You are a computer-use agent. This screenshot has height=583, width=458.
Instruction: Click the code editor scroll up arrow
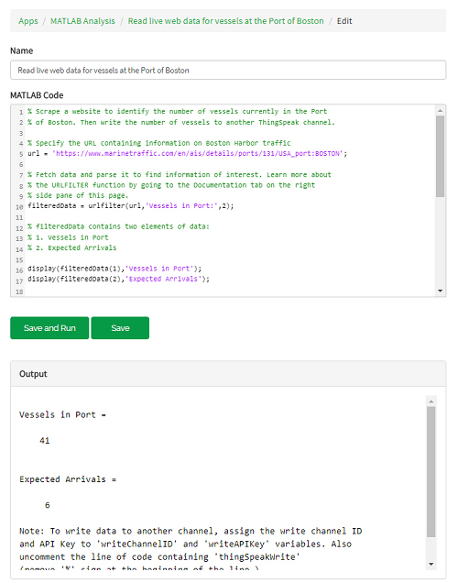440,110
